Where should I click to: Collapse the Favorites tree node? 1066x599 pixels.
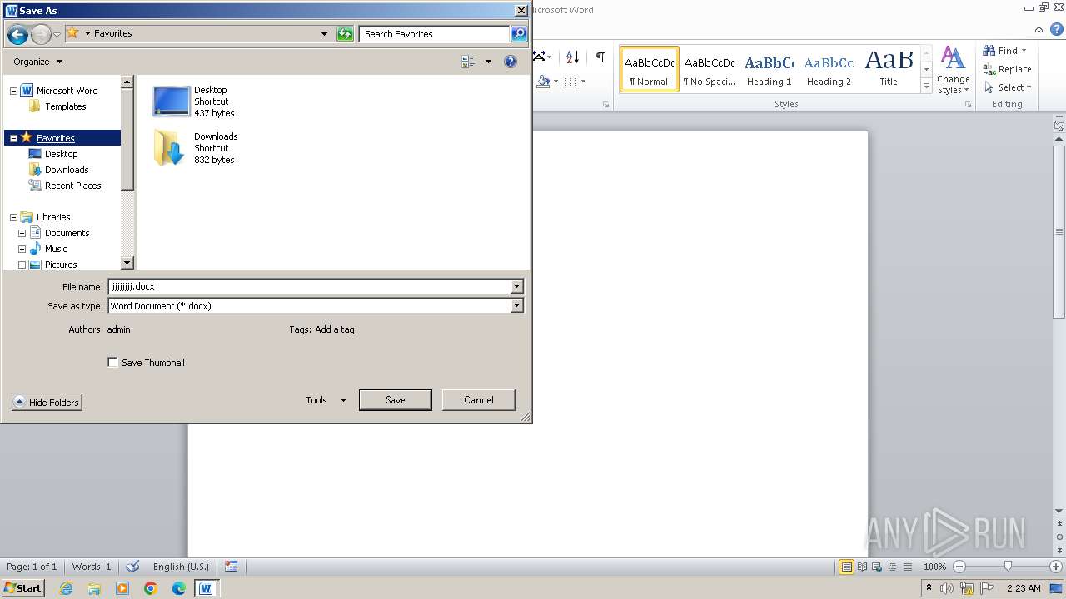(x=13, y=138)
